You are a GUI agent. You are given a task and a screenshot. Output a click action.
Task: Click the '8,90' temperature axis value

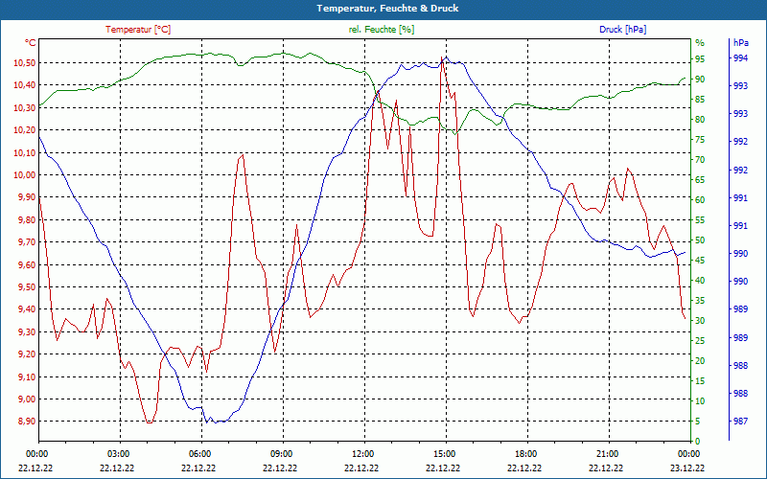pyautogui.click(x=27, y=422)
